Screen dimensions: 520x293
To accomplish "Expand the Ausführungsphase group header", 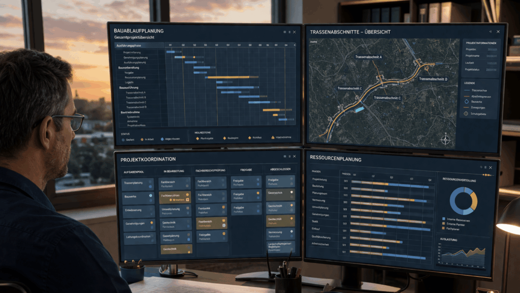I will coord(129,45).
